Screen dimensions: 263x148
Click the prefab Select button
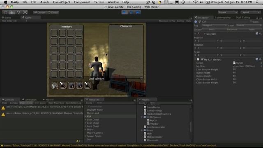212,30
